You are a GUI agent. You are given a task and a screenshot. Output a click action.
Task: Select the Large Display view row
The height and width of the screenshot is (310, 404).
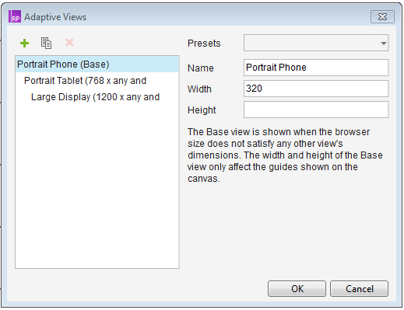coord(97,97)
